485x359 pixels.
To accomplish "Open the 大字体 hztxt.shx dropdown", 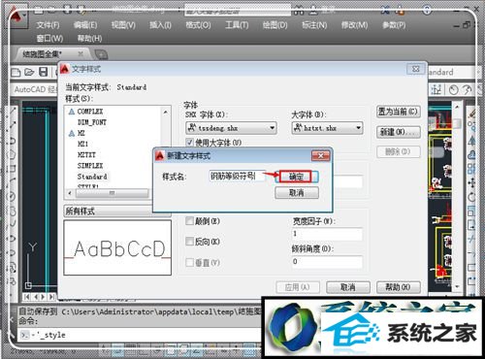I will 327,128.
